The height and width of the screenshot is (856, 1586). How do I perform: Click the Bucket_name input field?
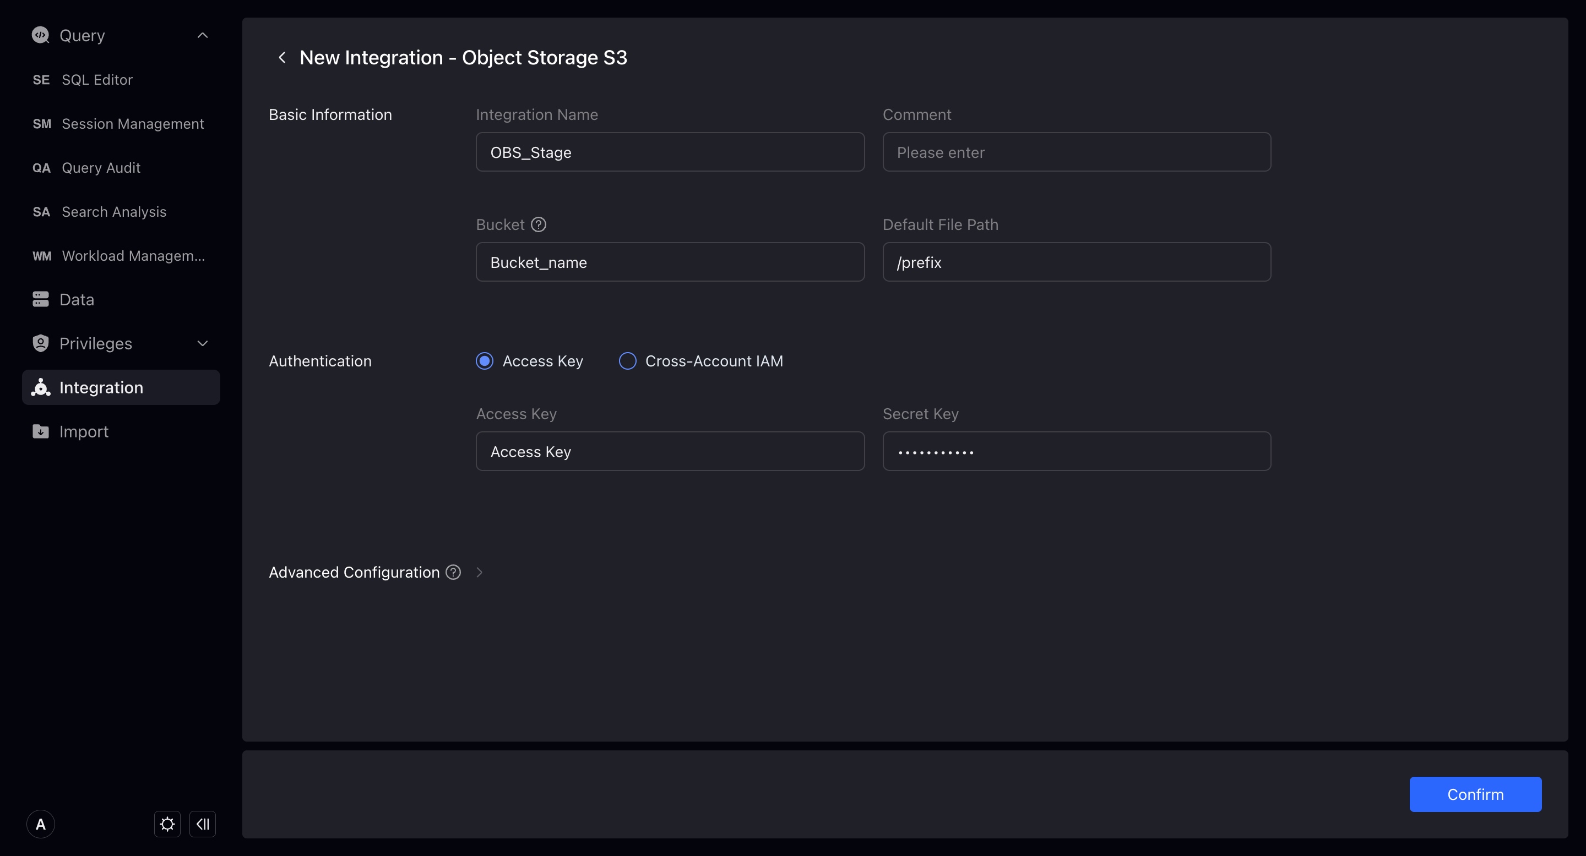(x=669, y=262)
